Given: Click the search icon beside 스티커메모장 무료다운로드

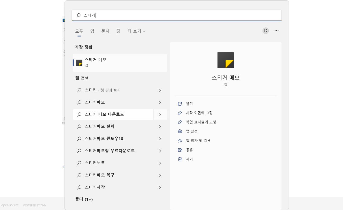Looking at the screenshot, I should (79, 151).
